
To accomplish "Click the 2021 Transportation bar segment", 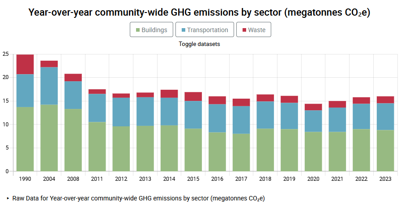I will (337, 120).
